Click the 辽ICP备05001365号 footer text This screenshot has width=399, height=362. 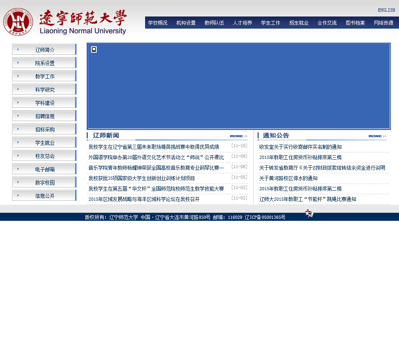(x=265, y=217)
